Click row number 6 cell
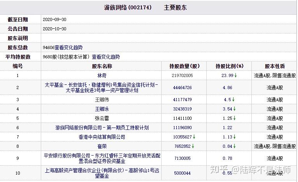The image size is (298, 182). [17, 128]
